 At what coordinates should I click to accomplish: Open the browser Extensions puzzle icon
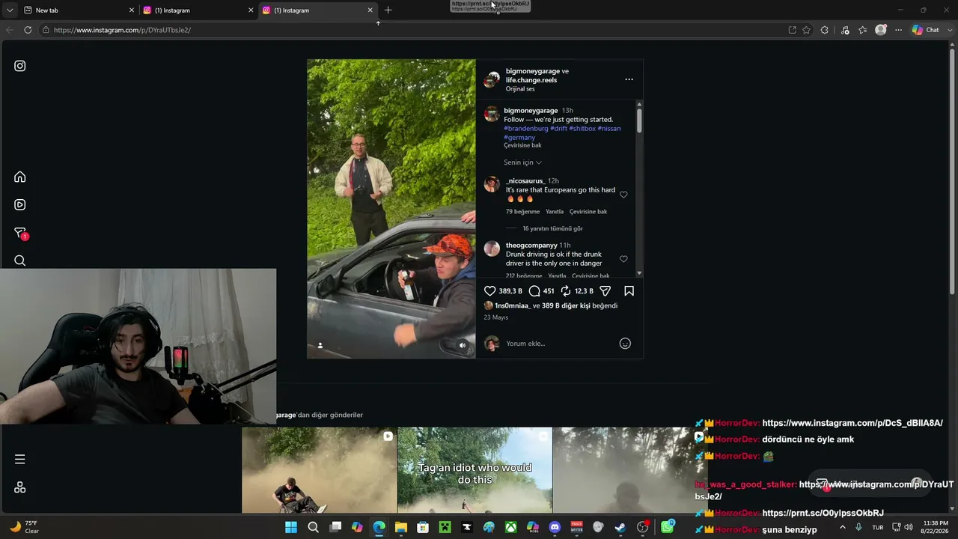pos(825,30)
